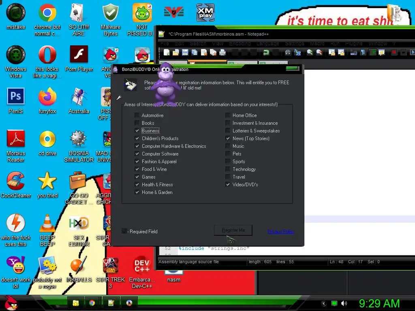415x311 pixels.
Task: Click Notepad++ taskbar button
Action: pyautogui.click(x=111, y=303)
